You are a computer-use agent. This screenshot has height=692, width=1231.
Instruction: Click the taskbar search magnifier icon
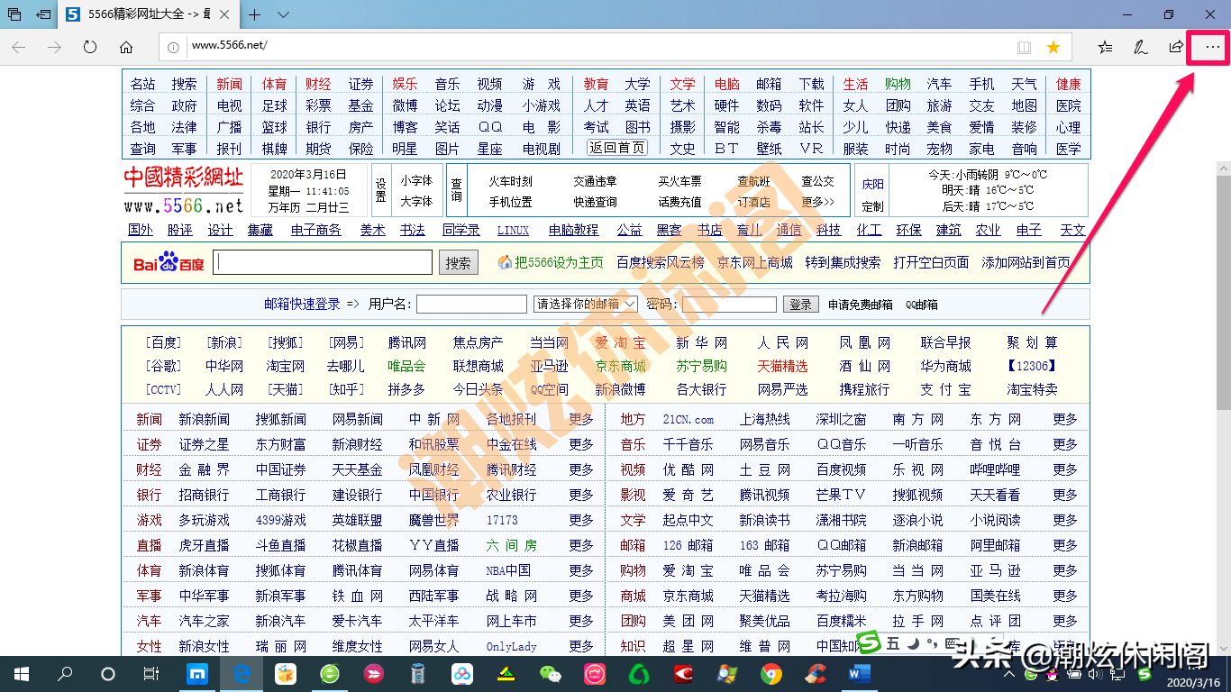pyautogui.click(x=65, y=673)
